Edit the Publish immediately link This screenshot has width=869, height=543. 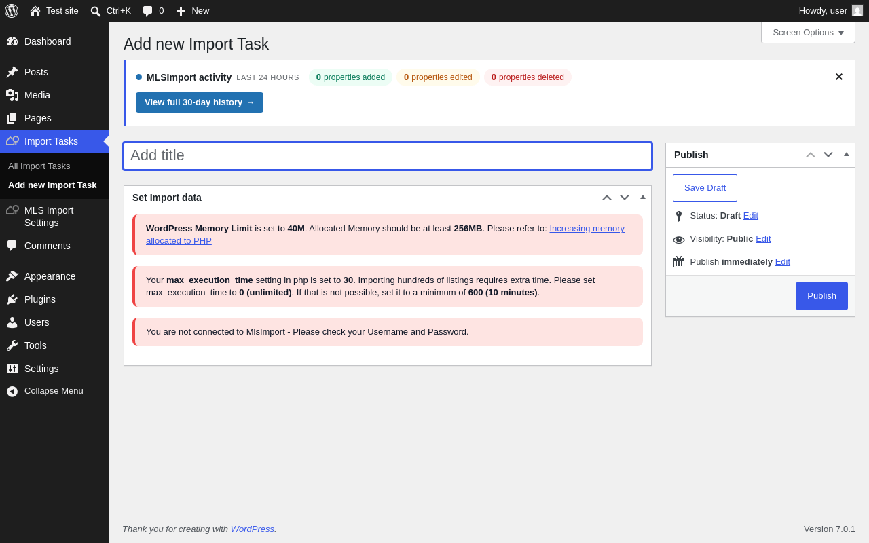[783, 261]
